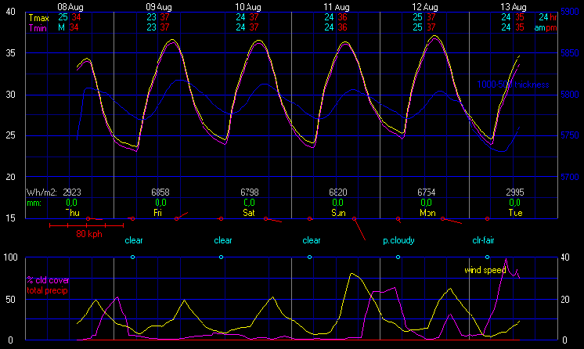
Task: Select the 1000-500 thickness curve label
Action: 513,85
